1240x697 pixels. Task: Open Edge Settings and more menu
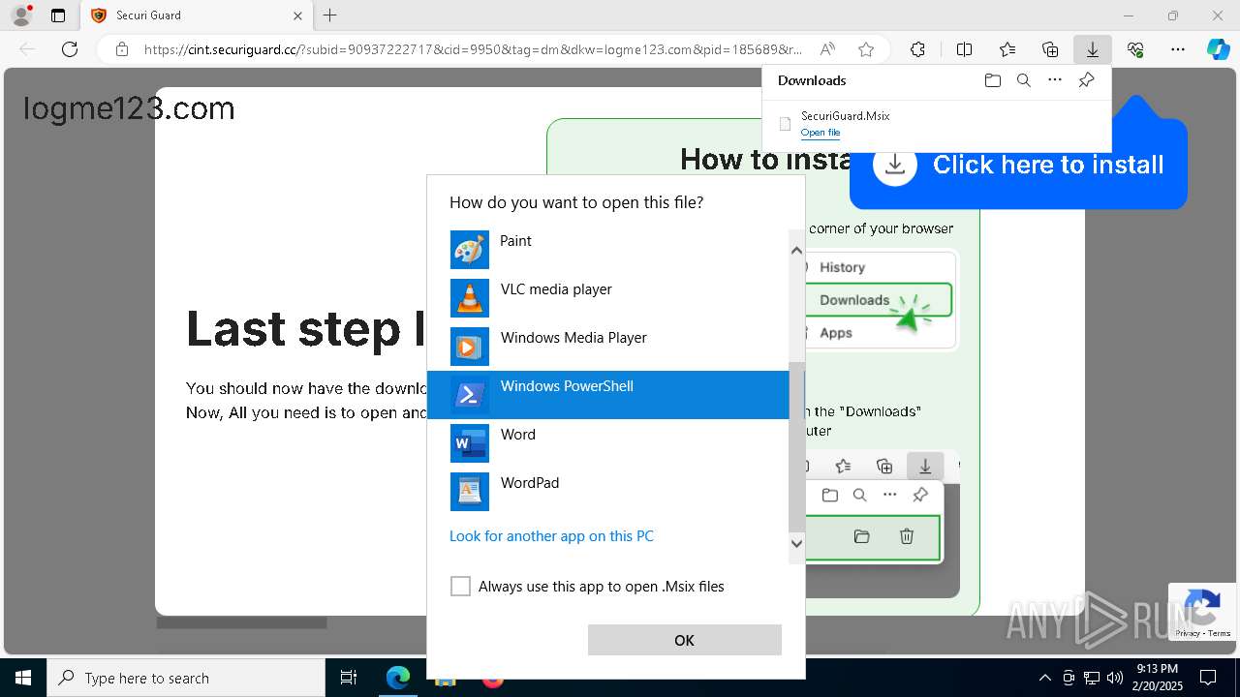click(1178, 49)
